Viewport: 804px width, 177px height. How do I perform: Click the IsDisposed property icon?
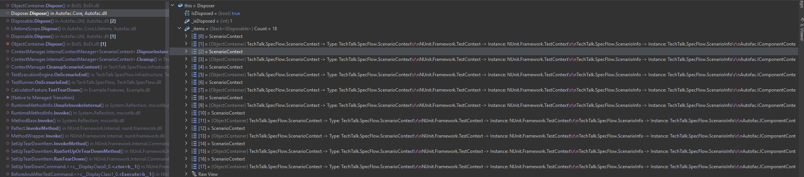click(187, 13)
